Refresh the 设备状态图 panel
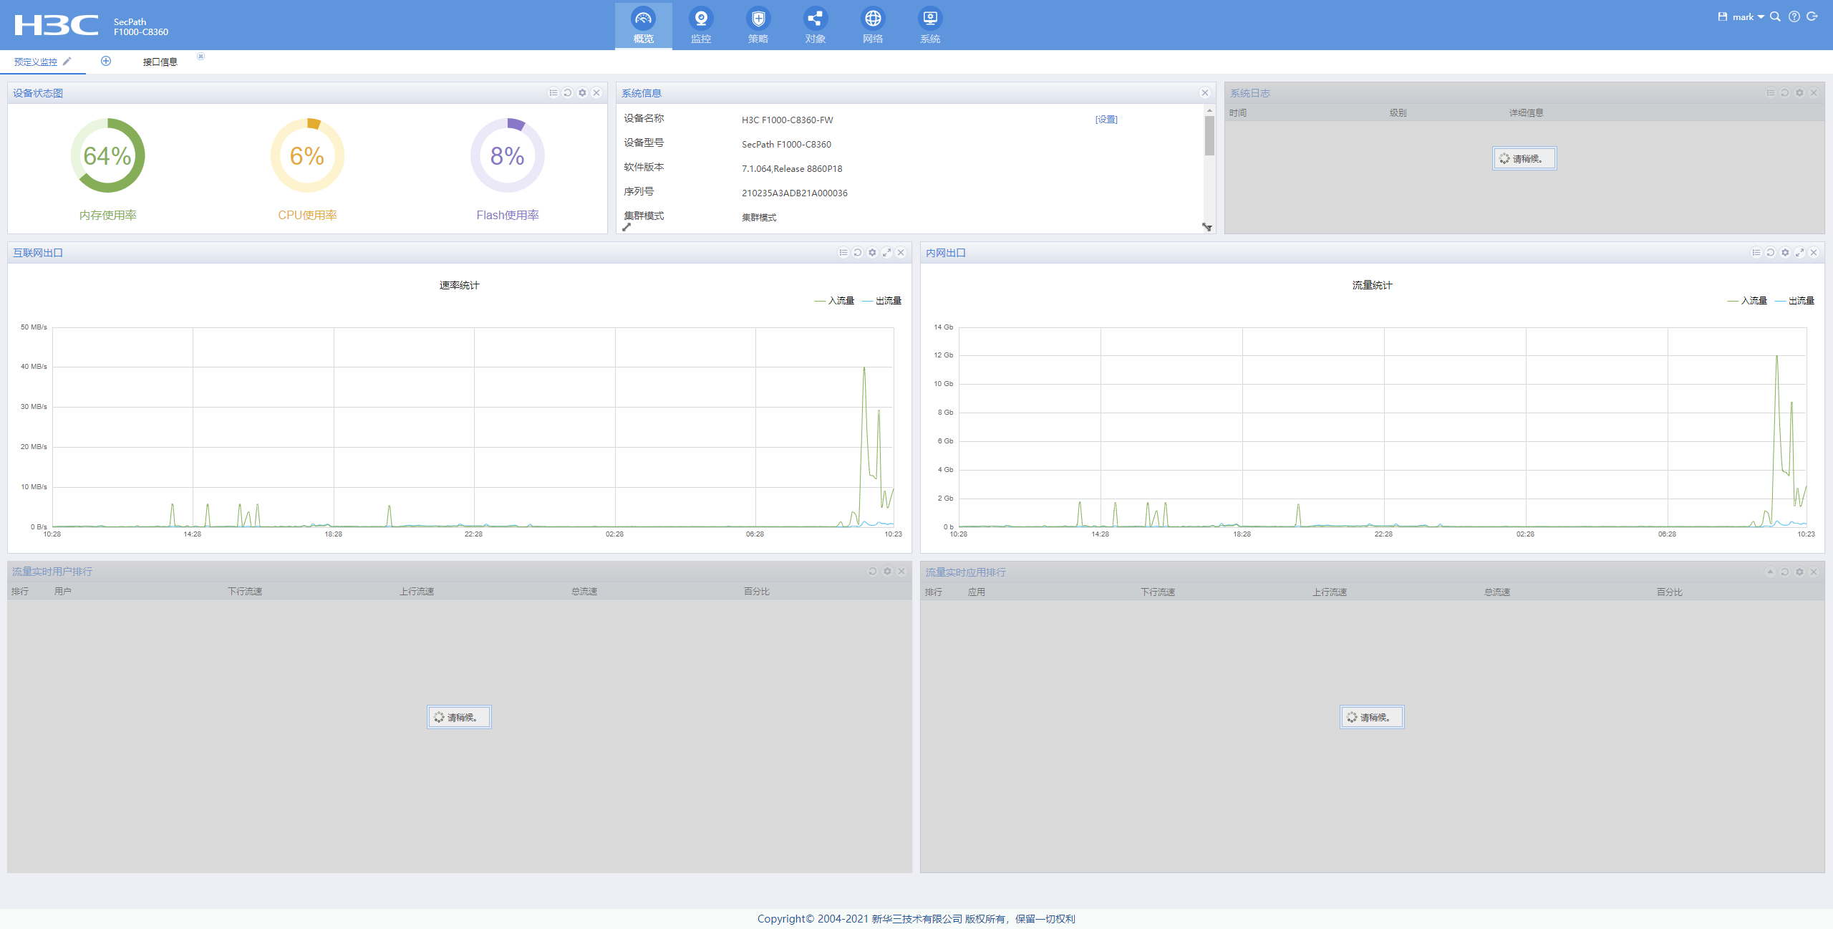This screenshot has width=1833, height=929. click(568, 93)
